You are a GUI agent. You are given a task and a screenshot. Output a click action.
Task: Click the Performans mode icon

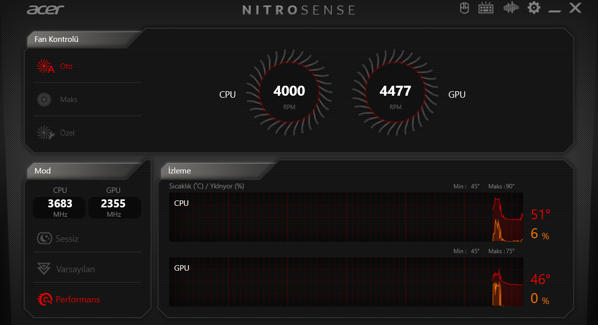pyautogui.click(x=44, y=299)
